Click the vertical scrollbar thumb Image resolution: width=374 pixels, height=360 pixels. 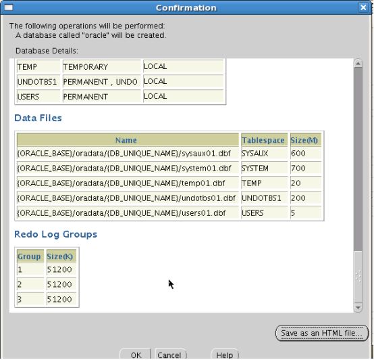coord(358,160)
